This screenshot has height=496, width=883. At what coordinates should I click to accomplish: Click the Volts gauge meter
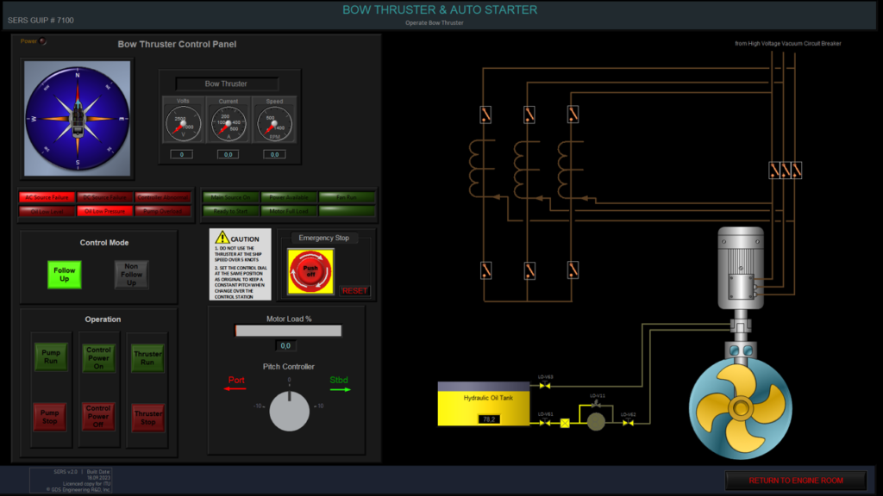(x=182, y=121)
